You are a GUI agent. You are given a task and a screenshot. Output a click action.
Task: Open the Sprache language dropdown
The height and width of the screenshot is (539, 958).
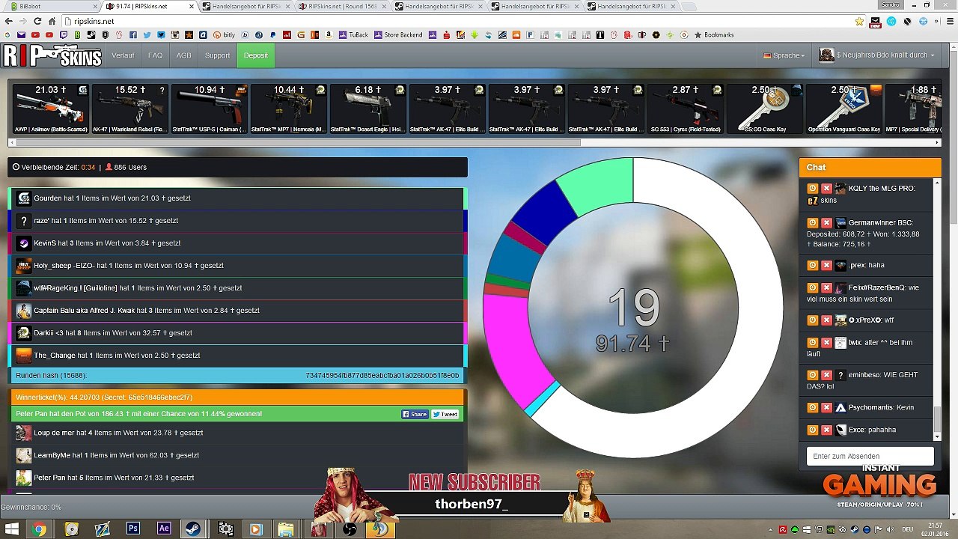tap(784, 55)
